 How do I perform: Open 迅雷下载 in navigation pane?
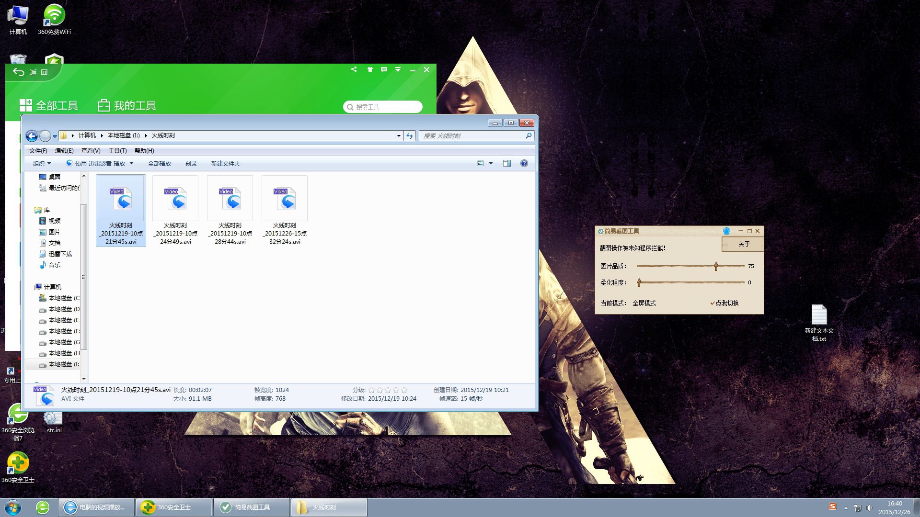pyautogui.click(x=55, y=254)
